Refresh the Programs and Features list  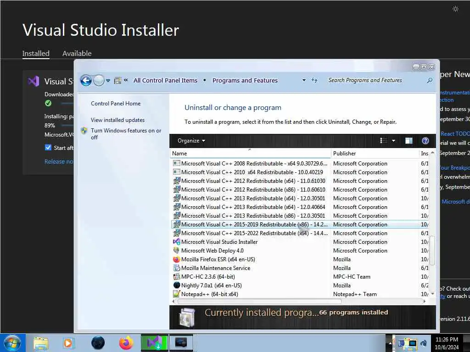tap(314, 80)
